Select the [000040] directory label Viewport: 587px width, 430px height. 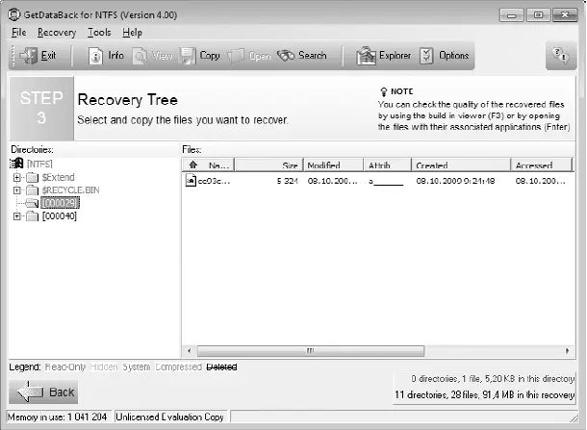60,215
